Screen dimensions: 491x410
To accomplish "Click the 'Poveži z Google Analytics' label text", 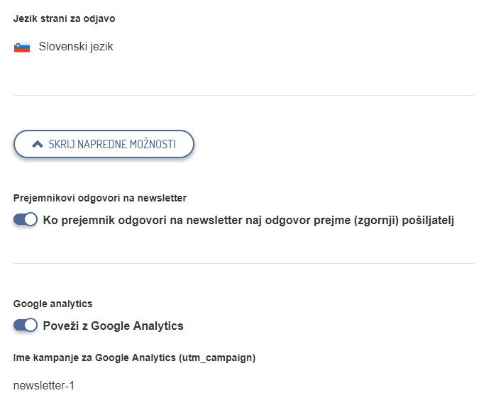I will click(114, 326).
